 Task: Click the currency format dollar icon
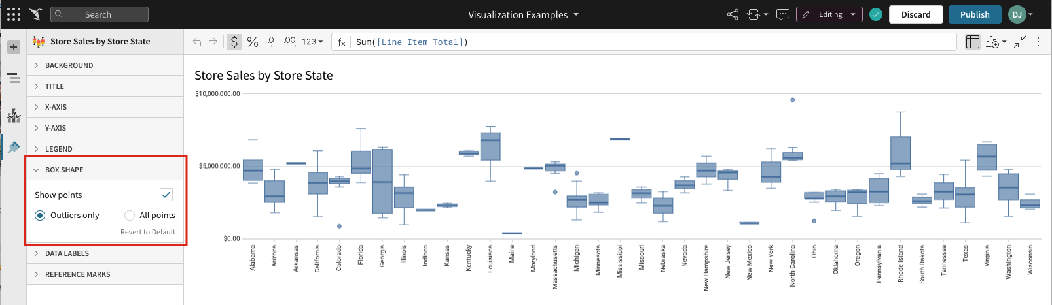234,42
